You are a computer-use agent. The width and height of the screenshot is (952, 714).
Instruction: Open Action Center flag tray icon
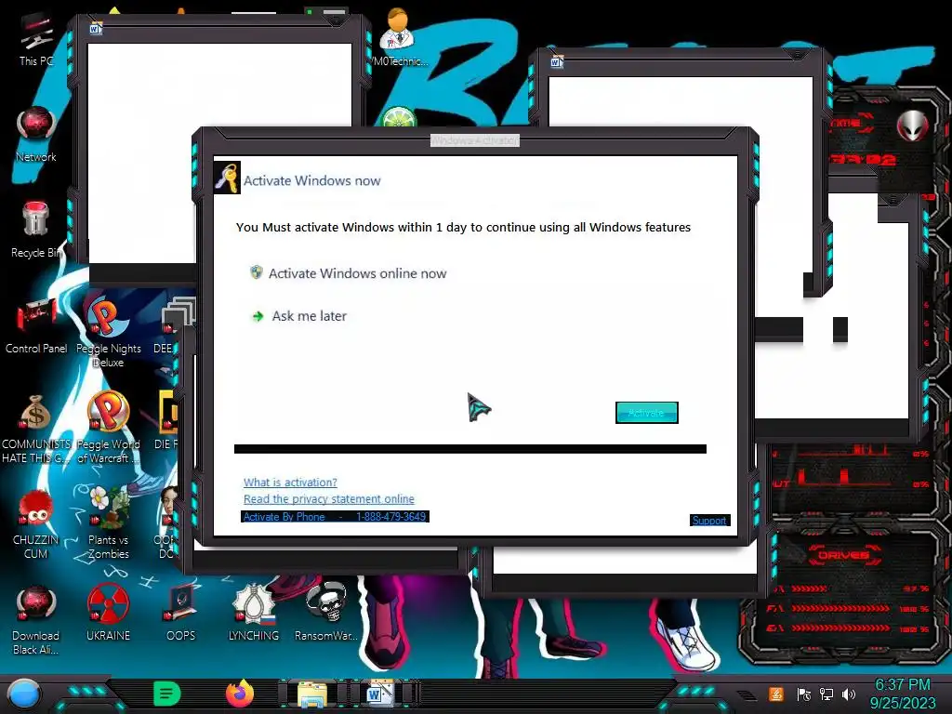(x=804, y=694)
